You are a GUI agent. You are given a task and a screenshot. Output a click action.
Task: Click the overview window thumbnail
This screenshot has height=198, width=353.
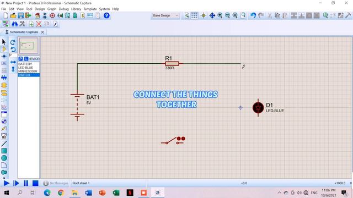(29, 46)
